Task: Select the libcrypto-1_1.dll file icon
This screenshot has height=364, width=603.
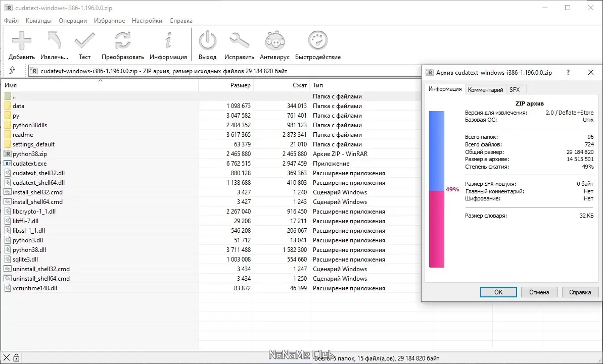Action: [8, 212]
